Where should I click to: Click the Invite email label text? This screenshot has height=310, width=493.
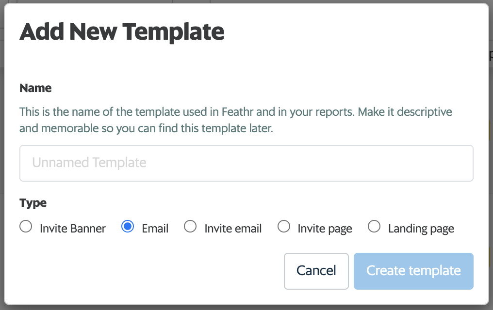(233, 229)
